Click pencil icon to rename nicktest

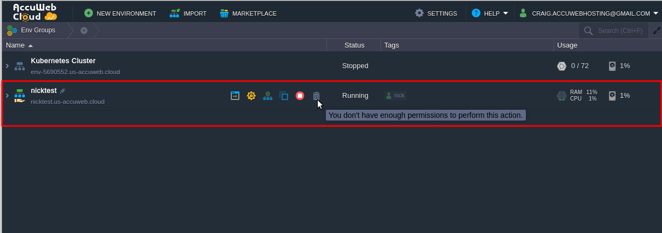point(63,91)
